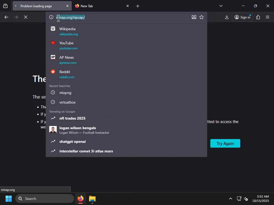This screenshot has width=274, height=205.
Task: Click the Logan Wilson photo thumbnail
Action: pyautogui.click(x=53, y=130)
